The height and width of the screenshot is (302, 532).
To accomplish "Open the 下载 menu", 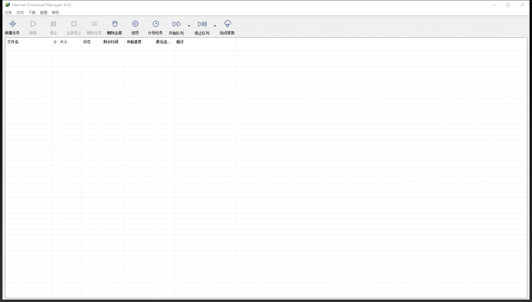I will pyautogui.click(x=32, y=12).
